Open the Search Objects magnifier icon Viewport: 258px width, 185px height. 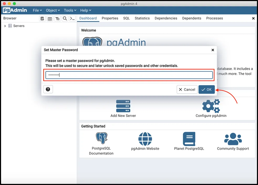tap(65, 18)
